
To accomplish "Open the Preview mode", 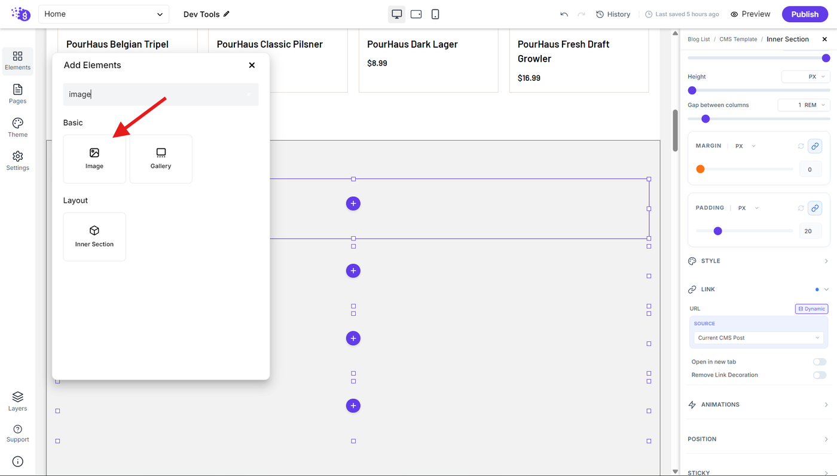I will pyautogui.click(x=750, y=14).
